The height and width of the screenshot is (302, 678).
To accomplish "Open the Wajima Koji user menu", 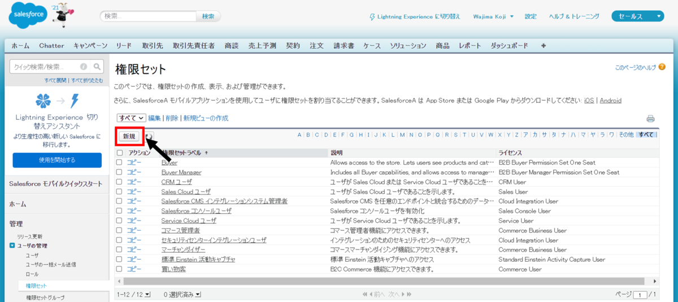I will (x=493, y=16).
